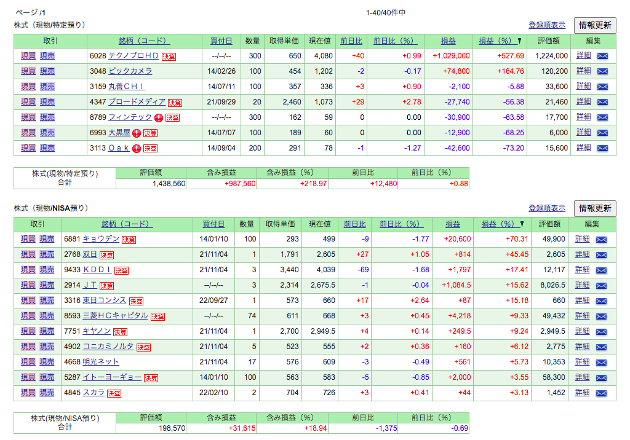630x440 pixels.
Task: Click 現買 for テクノプロHD
Action: coord(28,56)
